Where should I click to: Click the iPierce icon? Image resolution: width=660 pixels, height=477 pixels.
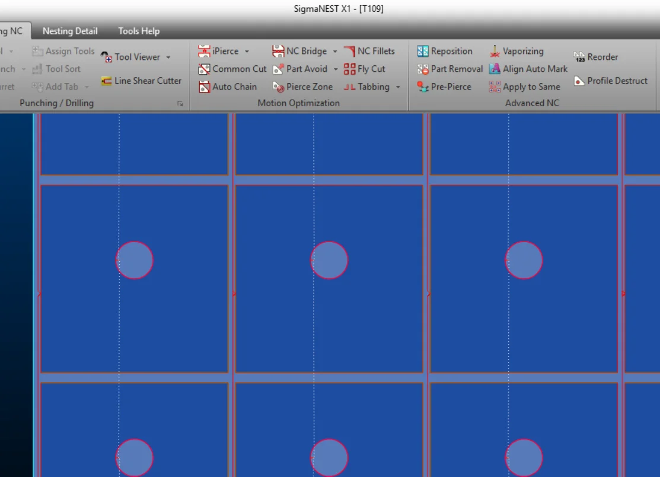click(x=204, y=52)
